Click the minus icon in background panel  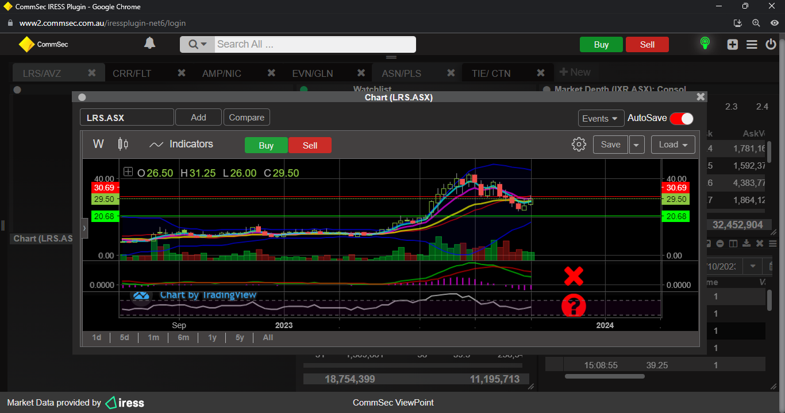(x=721, y=243)
